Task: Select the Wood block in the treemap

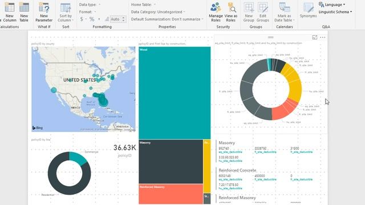Action: pos(175,93)
